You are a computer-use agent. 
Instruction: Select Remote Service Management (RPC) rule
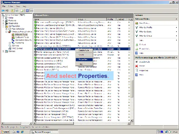point(52,114)
